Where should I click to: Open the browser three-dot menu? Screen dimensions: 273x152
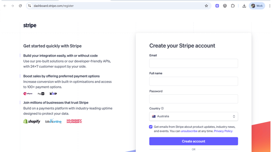[x=270, y=6]
